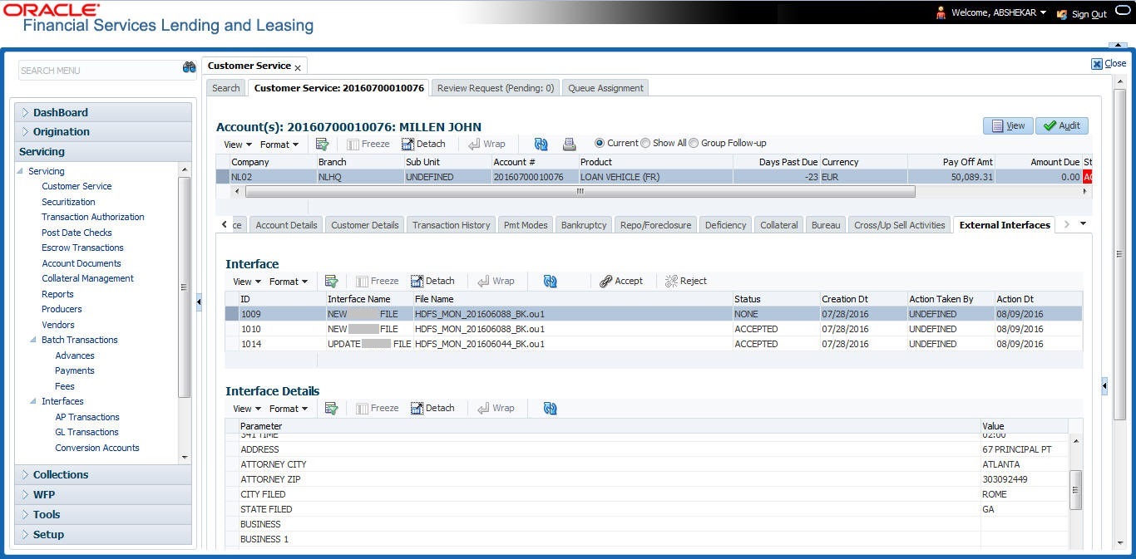The image size is (1136, 559).
Task: Open the Format dropdown in Interface Details
Action: pyautogui.click(x=288, y=409)
